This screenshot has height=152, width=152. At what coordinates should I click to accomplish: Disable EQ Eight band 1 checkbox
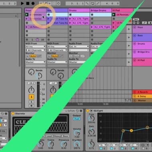click(101, 148)
